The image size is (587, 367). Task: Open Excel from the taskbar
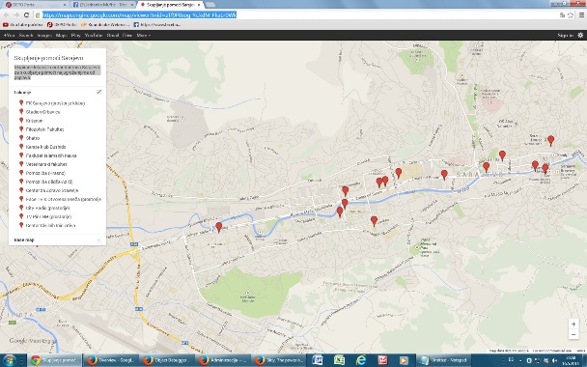(339, 360)
